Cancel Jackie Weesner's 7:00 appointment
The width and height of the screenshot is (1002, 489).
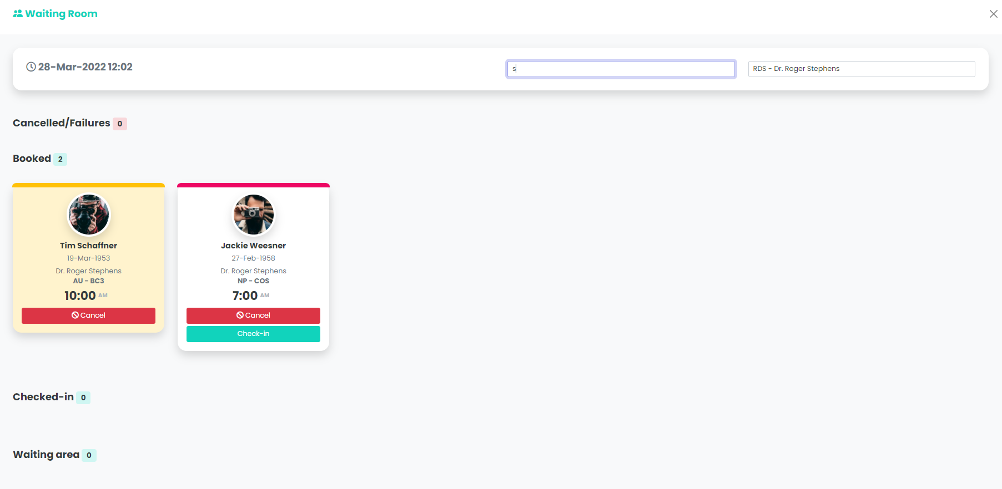(x=253, y=315)
